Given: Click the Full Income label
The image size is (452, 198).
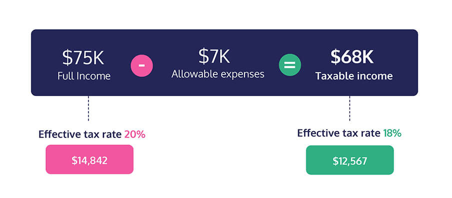Looking at the screenshot, I should pyautogui.click(x=84, y=76).
